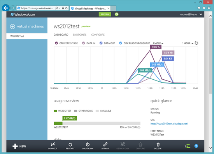Screen dimensions: 214x154
Task: Click the 5.04 KB data out label
Action: pos(168,59)
